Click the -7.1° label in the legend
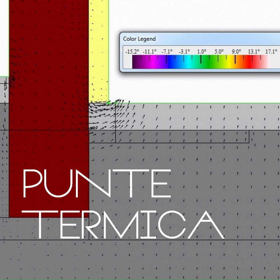 [167, 52]
